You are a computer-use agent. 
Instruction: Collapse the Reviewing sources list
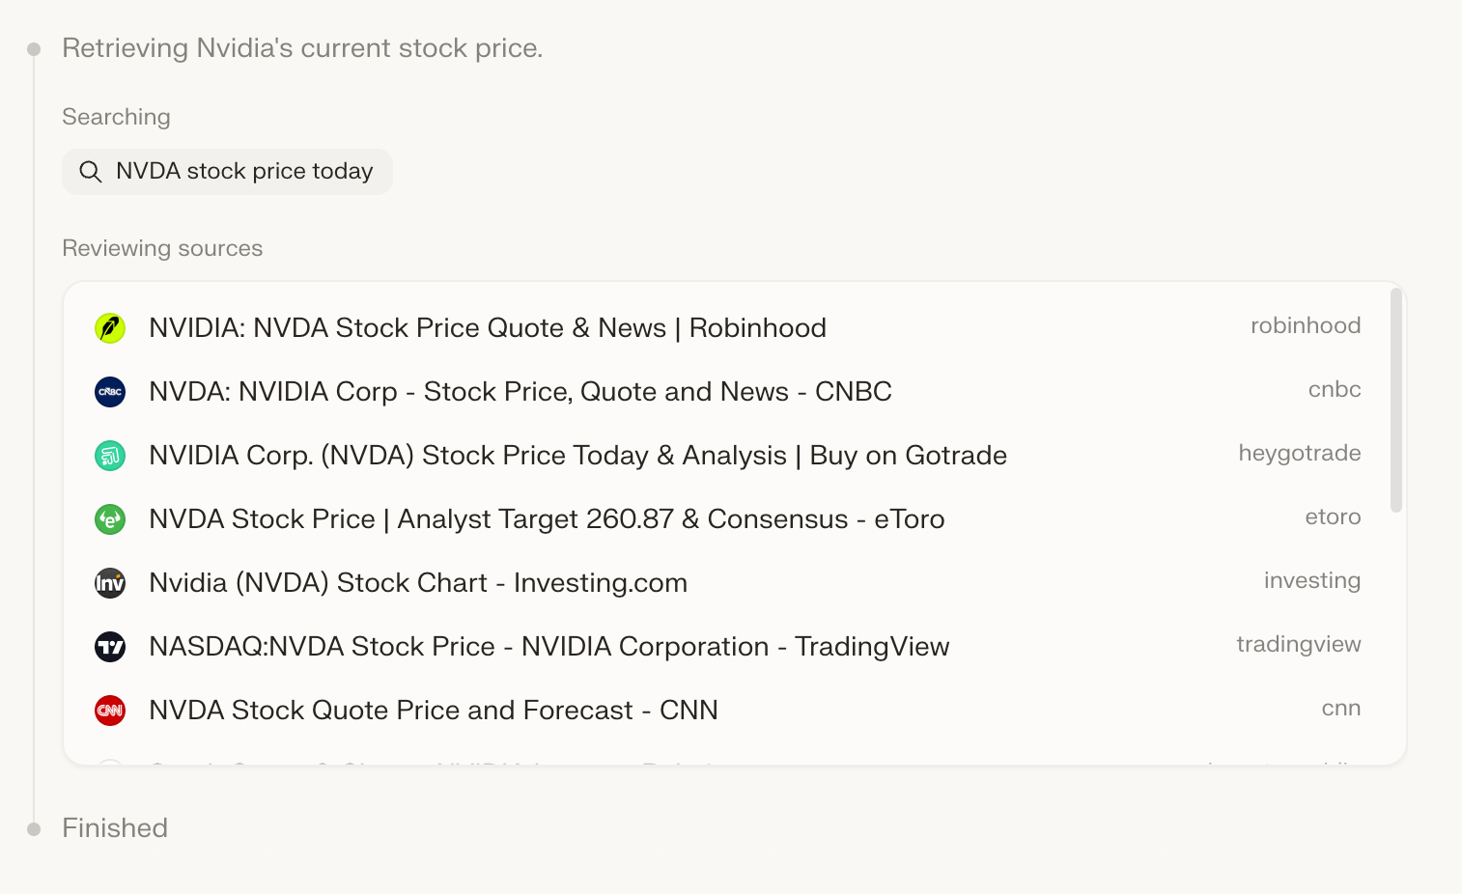[162, 248]
